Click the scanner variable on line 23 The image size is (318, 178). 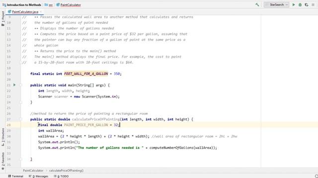pyautogui.click(x=61, y=97)
